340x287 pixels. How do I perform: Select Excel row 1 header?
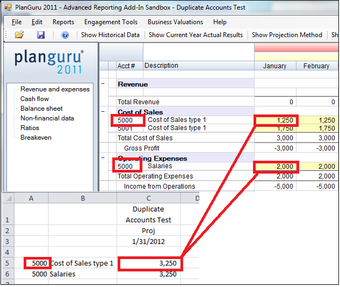[8, 214]
